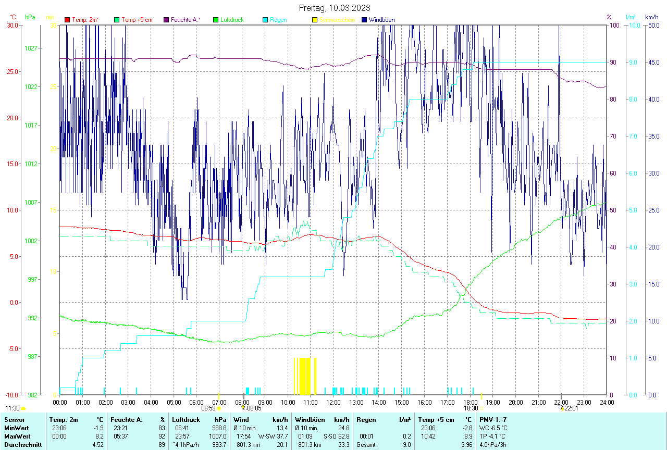Screen dimensions: 667x450
Task: Click the °C axis unit label at top left
Action: point(13,17)
